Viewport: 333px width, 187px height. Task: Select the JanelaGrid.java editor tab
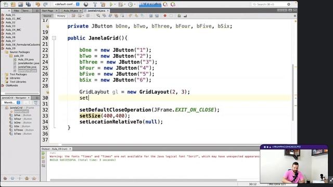tap(96, 10)
